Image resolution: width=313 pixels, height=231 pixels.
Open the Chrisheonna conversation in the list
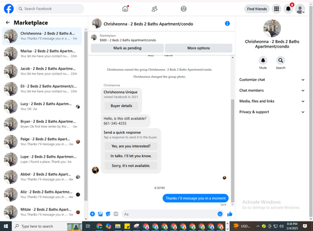point(42,36)
